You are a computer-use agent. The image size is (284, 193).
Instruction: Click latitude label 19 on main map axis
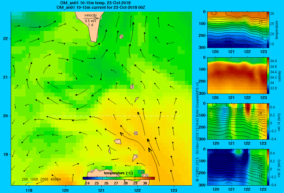pyautogui.click(x=5, y=154)
